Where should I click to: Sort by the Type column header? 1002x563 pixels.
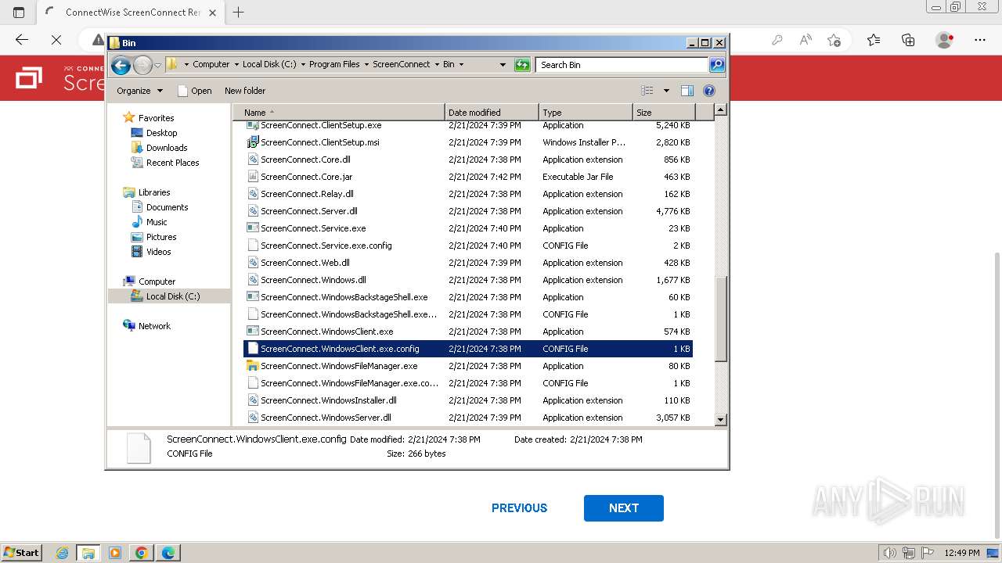coord(586,113)
